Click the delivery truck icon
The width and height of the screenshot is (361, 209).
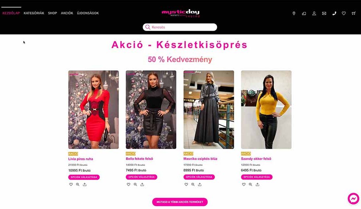(x=304, y=13)
